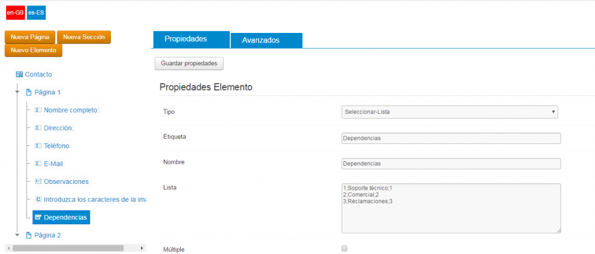
Task: Switch language to es-ES
Action: (x=36, y=13)
